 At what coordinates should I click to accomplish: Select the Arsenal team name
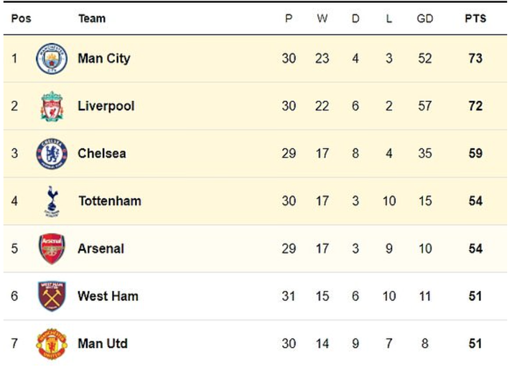tap(101, 249)
